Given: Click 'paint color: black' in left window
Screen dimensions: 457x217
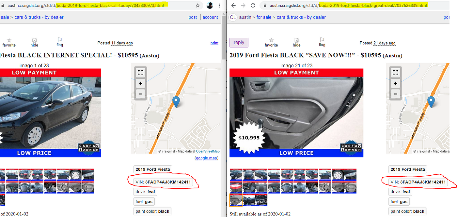Looking at the screenshot, I should click(x=152, y=211).
